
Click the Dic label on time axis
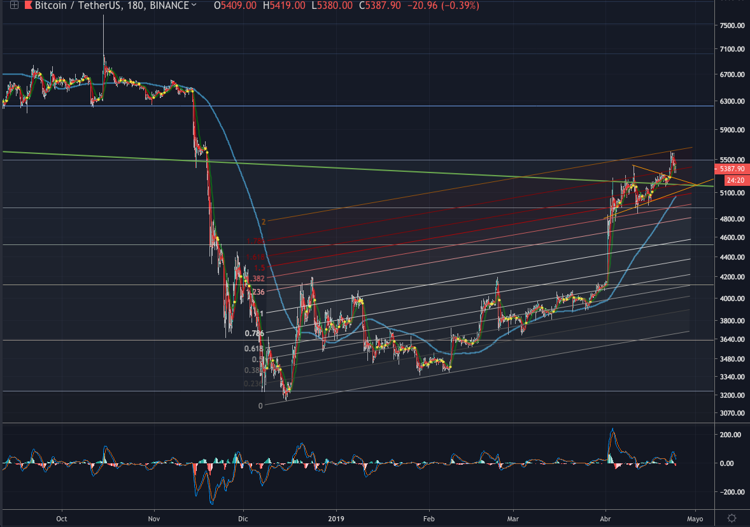pyautogui.click(x=243, y=518)
